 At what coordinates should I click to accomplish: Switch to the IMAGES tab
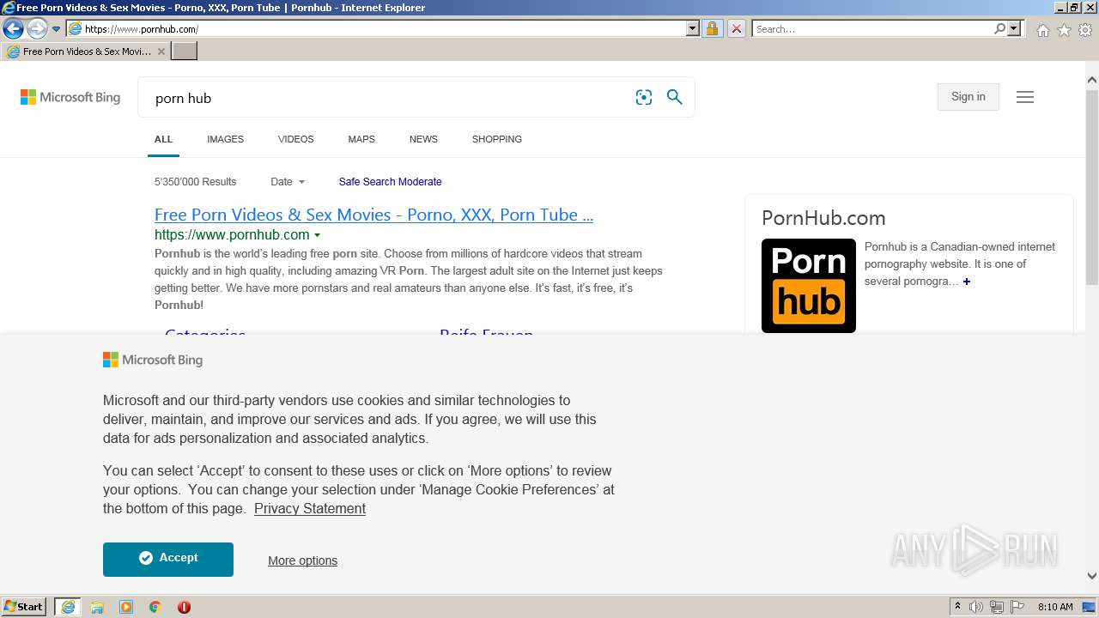225,139
